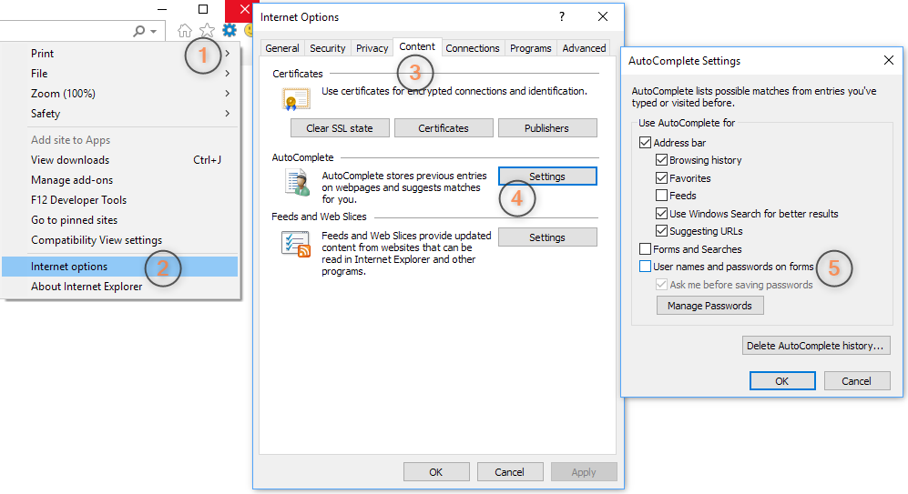This screenshot has width=908, height=494.
Task: Click the Publishers button
Action: (547, 128)
